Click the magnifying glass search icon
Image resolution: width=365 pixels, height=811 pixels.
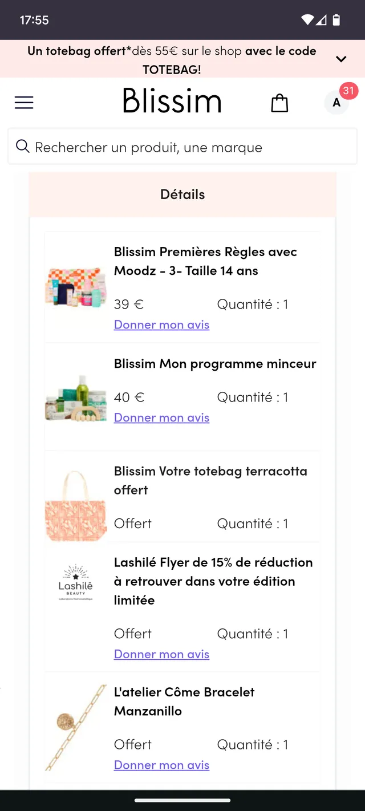[22, 147]
